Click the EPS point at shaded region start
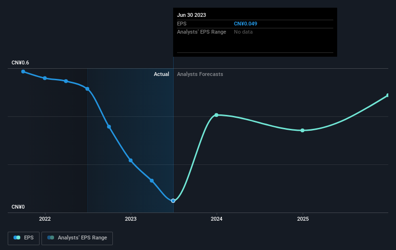396x250 pixels. click(87, 89)
